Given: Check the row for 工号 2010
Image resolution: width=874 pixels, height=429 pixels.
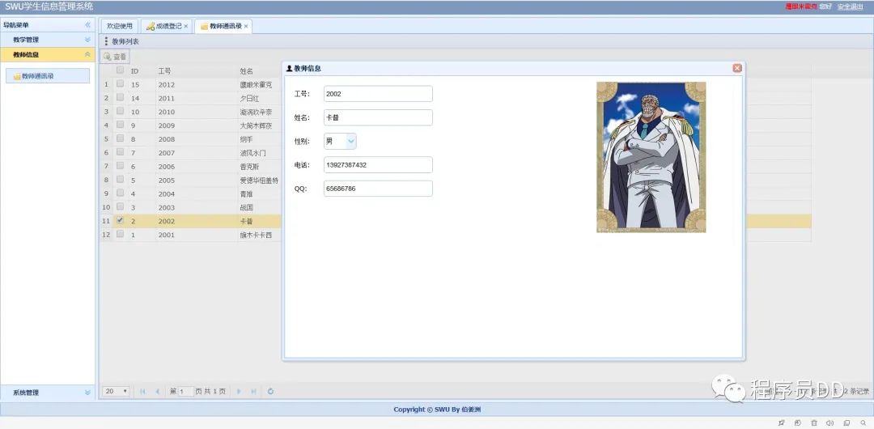Looking at the screenshot, I should click(x=120, y=111).
